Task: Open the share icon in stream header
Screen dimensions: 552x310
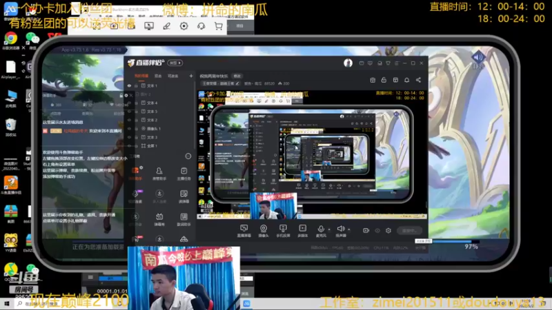Action: pyautogui.click(x=418, y=80)
